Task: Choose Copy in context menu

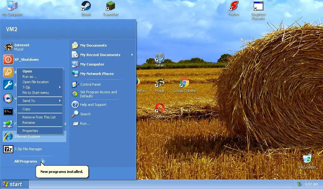Action: click(40, 109)
